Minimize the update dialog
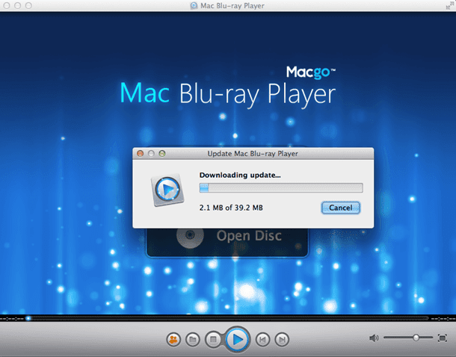Screen dimensions: 456x357 151,153
